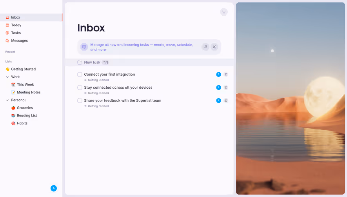Click the Inbox page heading

click(x=91, y=28)
